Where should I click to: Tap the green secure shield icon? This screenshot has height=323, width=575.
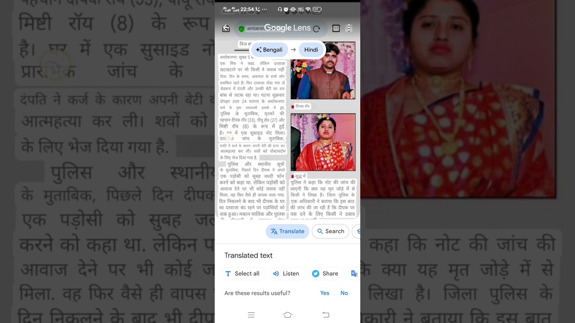pyautogui.click(x=241, y=29)
